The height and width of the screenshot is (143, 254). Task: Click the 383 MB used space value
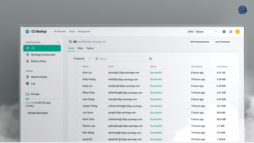pos(221,113)
